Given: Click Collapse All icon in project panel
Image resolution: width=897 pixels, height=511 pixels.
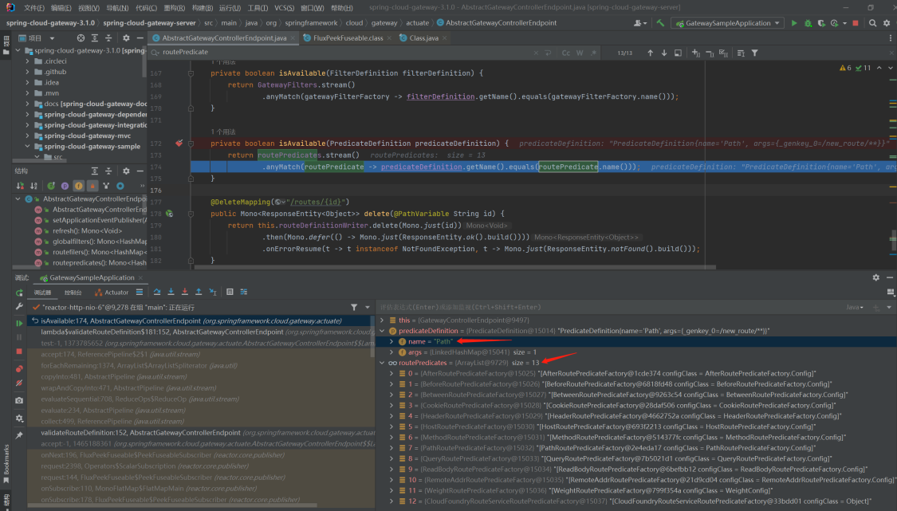Looking at the screenshot, I should pyautogui.click(x=108, y=38).
